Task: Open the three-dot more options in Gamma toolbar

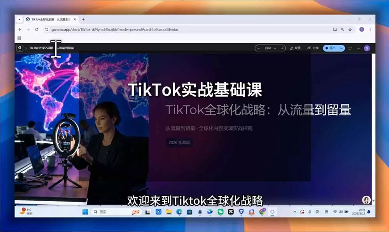Action: tap(358, 48)
